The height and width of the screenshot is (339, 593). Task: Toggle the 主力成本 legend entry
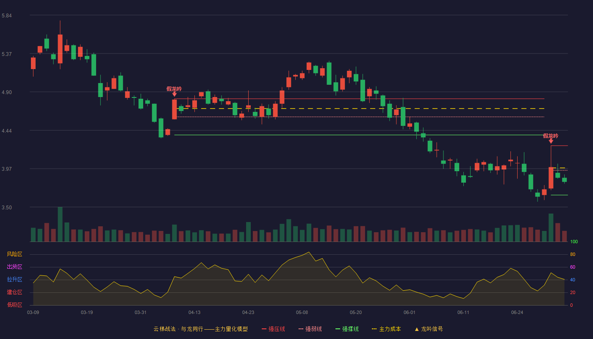click(x=386, y=329)
